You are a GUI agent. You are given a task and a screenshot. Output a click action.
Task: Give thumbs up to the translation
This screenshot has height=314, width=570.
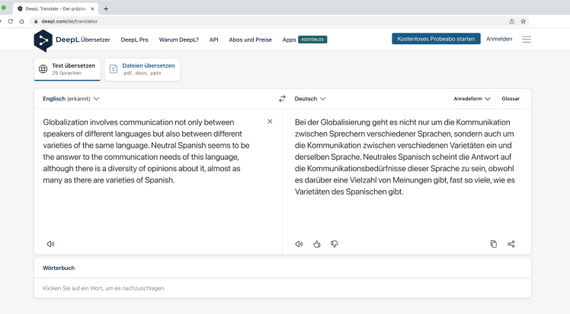tap(316, 244)
